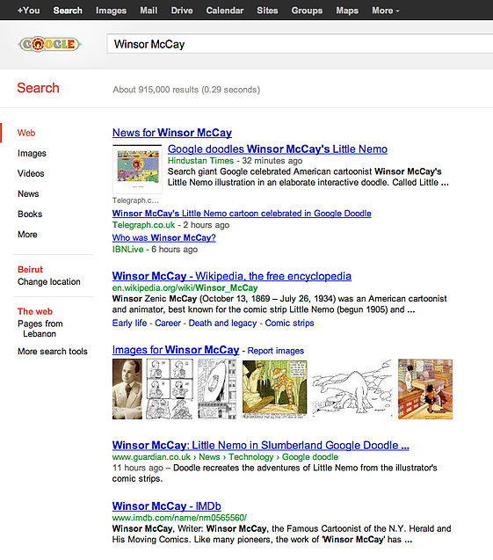Open Google doodles Winsor McCay's Little Nemo article

coord(278,149)
